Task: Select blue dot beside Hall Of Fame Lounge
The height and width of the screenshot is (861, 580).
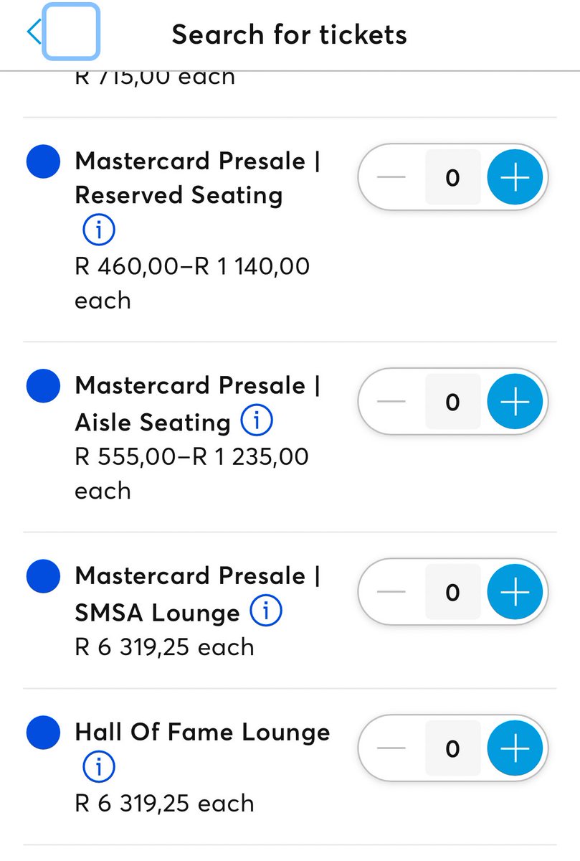Action: click(x=42, y=733)
